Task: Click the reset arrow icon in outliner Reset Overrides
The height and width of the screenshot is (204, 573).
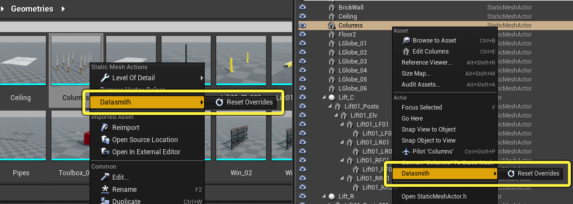Action: click(x=511, y=174)
